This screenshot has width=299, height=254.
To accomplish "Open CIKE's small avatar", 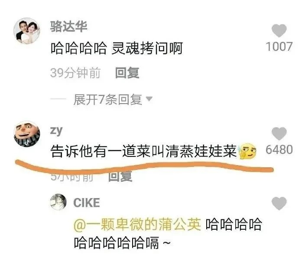I will pos(58,202).
